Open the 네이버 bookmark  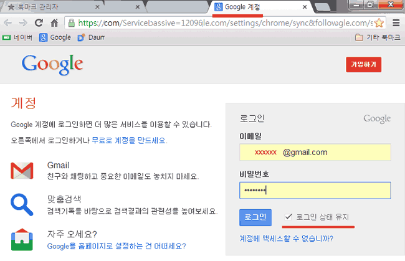tap(17, 38)
